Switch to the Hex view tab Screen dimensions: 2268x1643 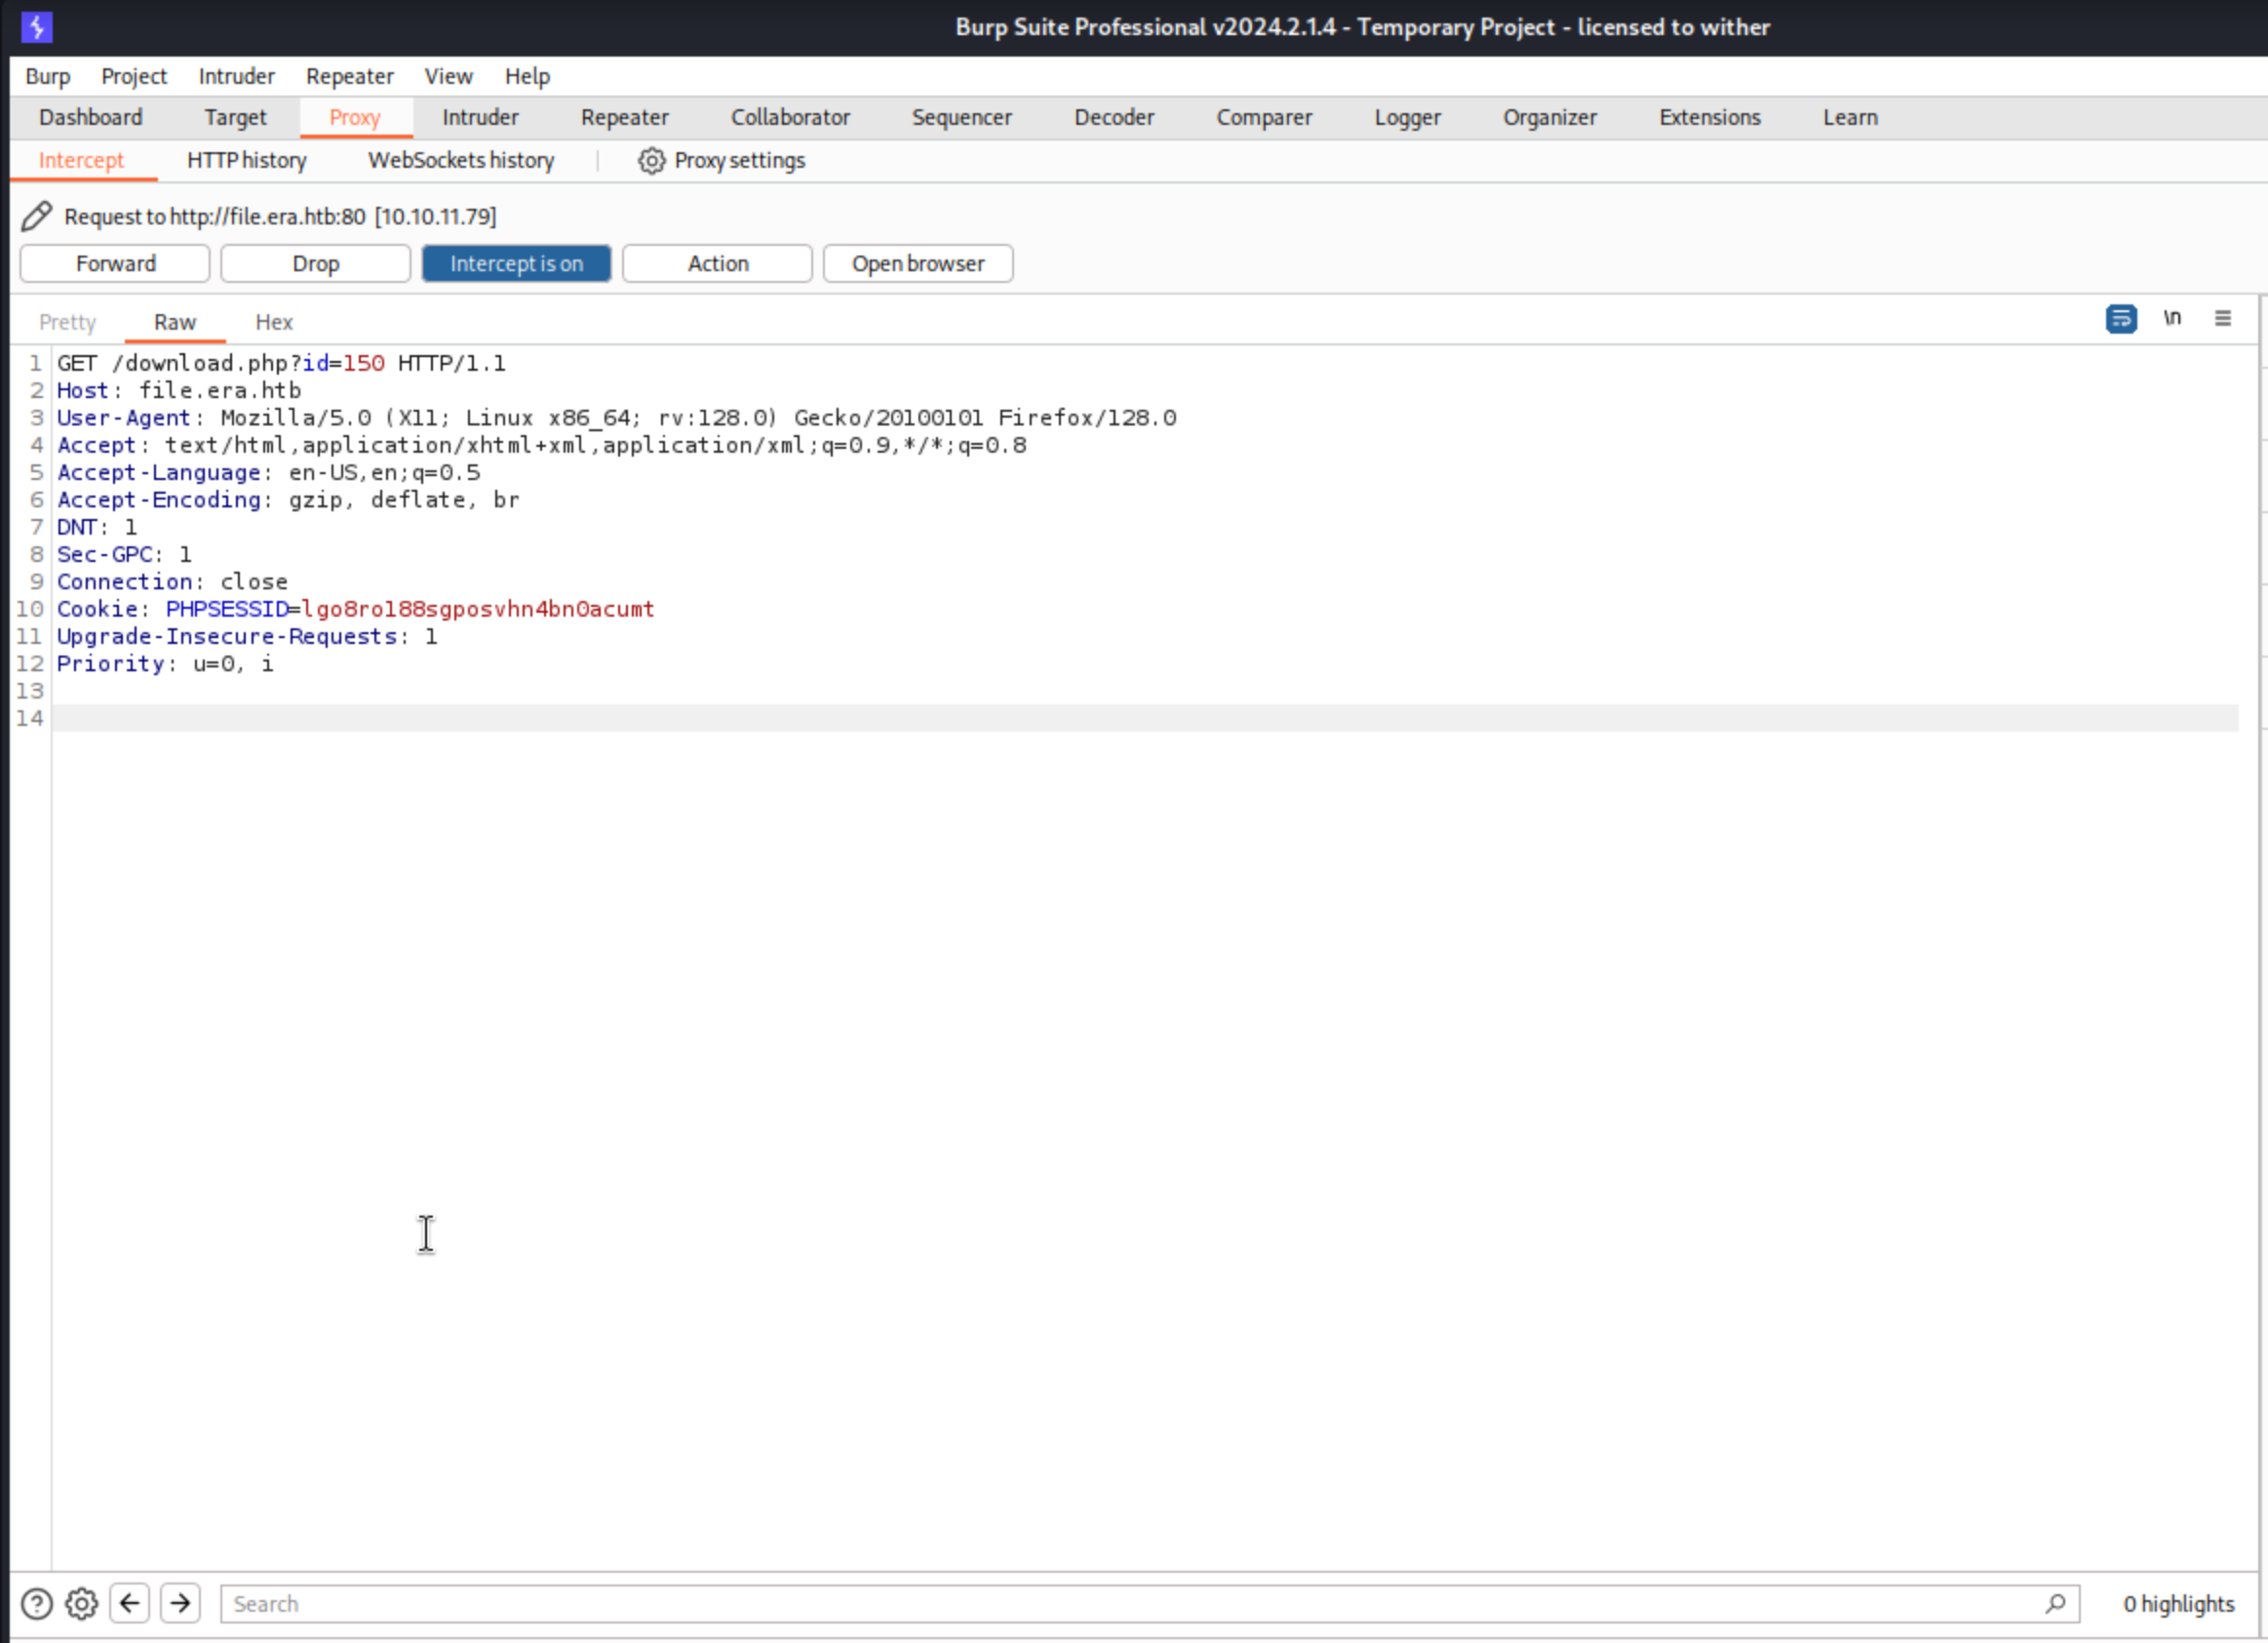pyautogui.click(x=273, y=322)
